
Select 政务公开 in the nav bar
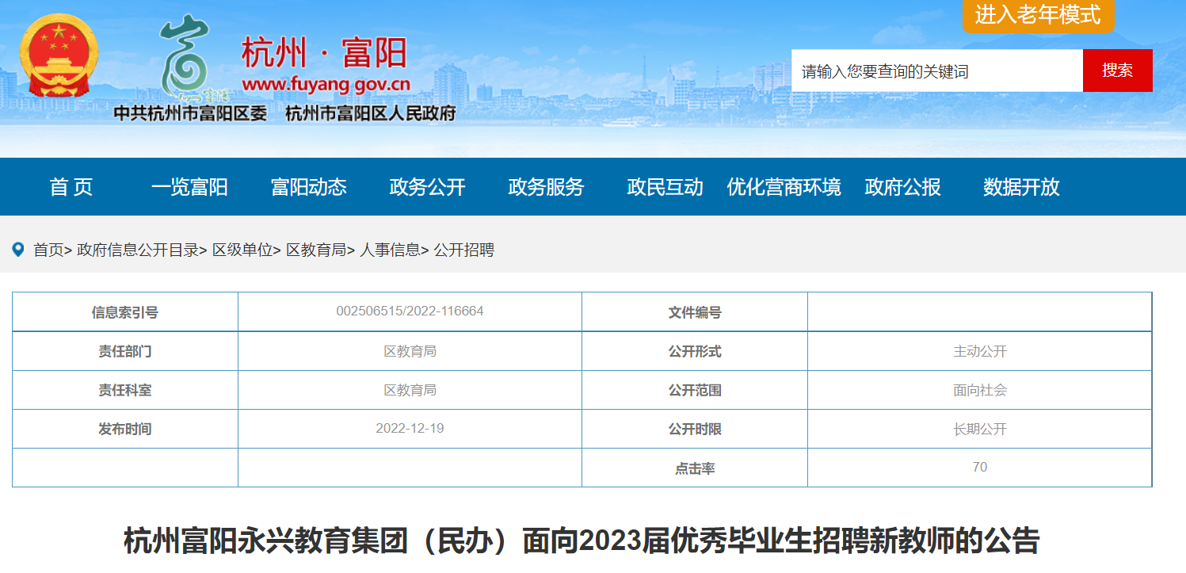tap(427, 187)
